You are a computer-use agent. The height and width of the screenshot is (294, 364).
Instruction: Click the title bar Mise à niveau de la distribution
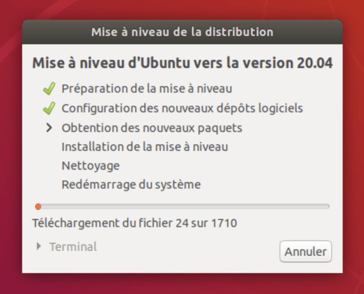click(182, 32)
